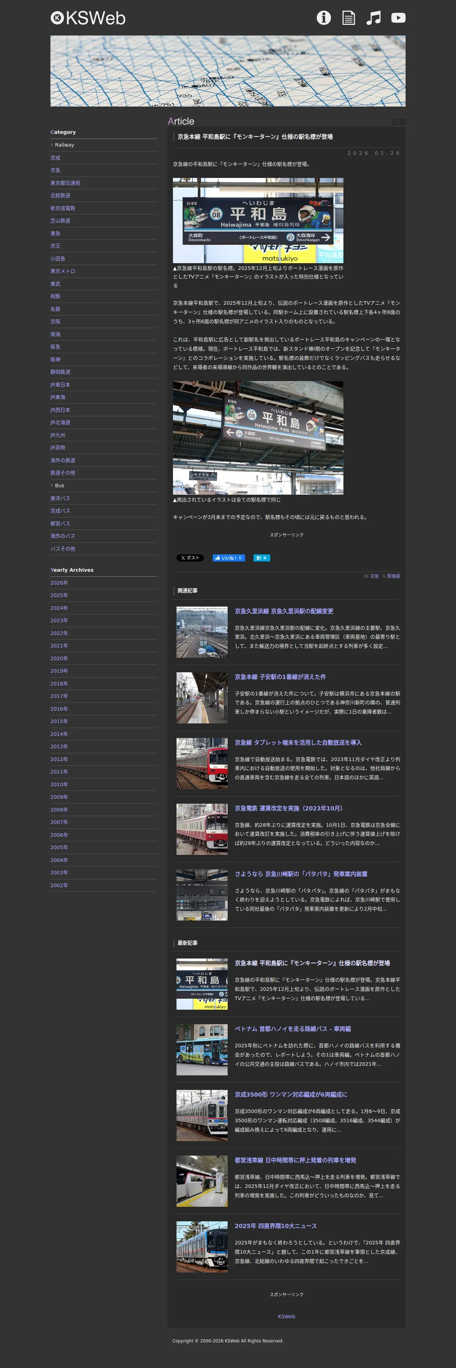Open the 駅施設 tag below the article
Screen dimensions: 456x1368
point(394,576)
